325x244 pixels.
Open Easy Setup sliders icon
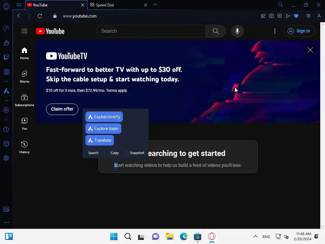click(x=308, y=16)
